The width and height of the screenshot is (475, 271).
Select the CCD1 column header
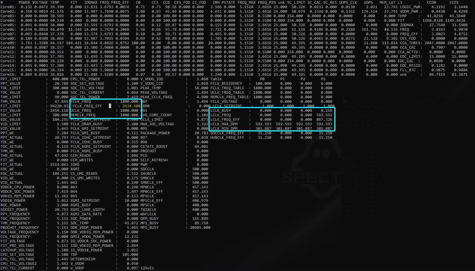[454, 3]
